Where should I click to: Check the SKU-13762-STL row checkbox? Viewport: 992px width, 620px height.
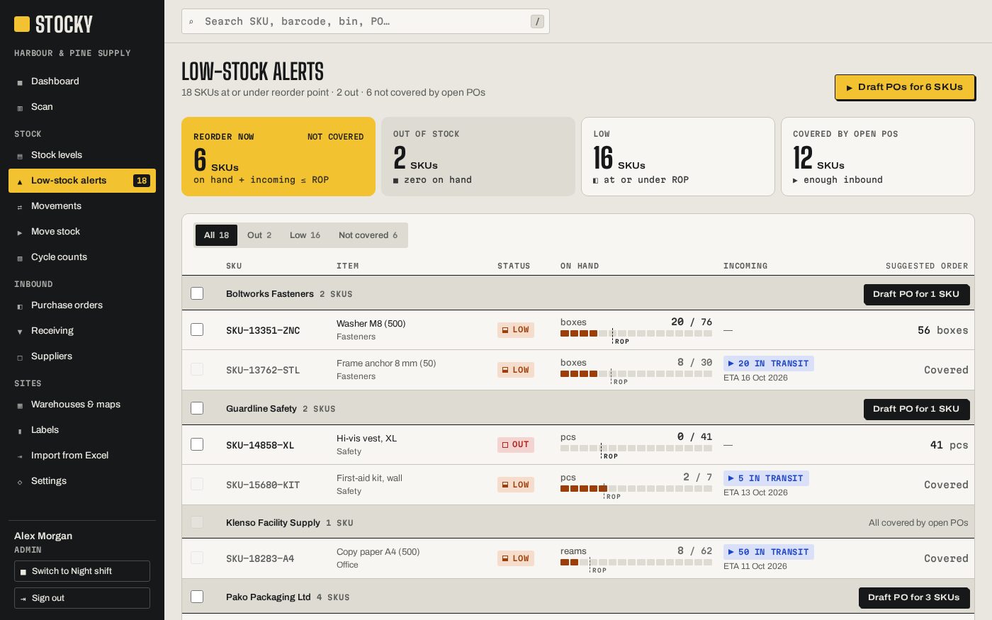[x=197, y=369]
